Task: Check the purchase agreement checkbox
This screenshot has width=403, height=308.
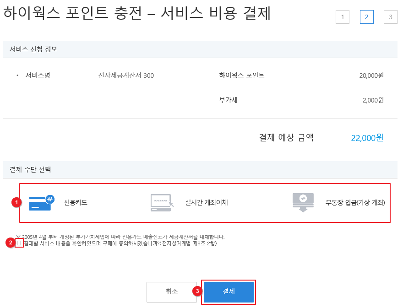Action: (19, 243)
